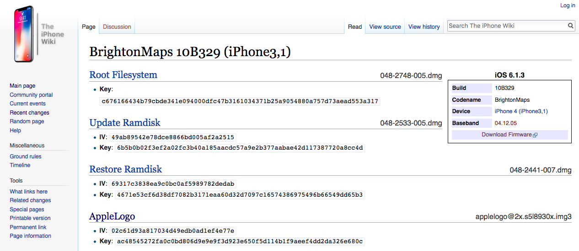
Task: Open the Update Ramdisk heading link
Action: pos(125,123)
